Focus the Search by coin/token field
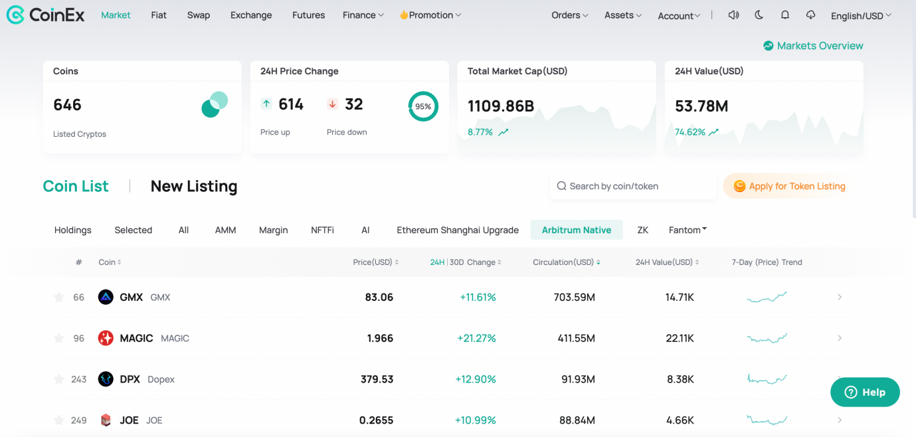 coord(634,187)
